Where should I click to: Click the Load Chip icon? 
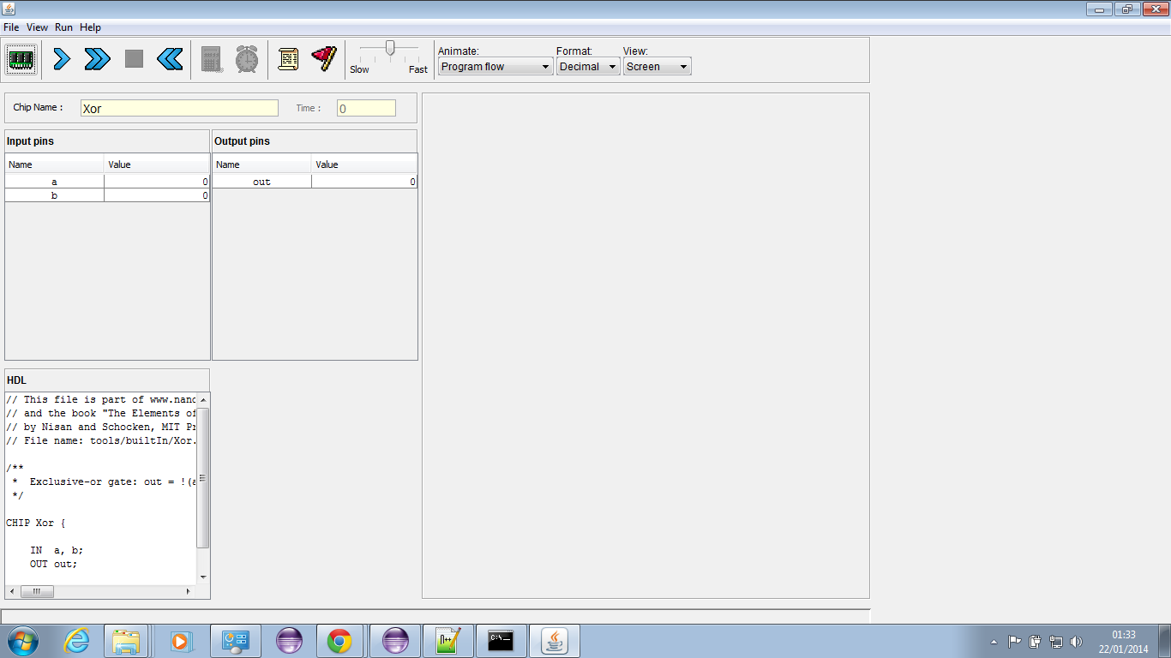point(21,59)
